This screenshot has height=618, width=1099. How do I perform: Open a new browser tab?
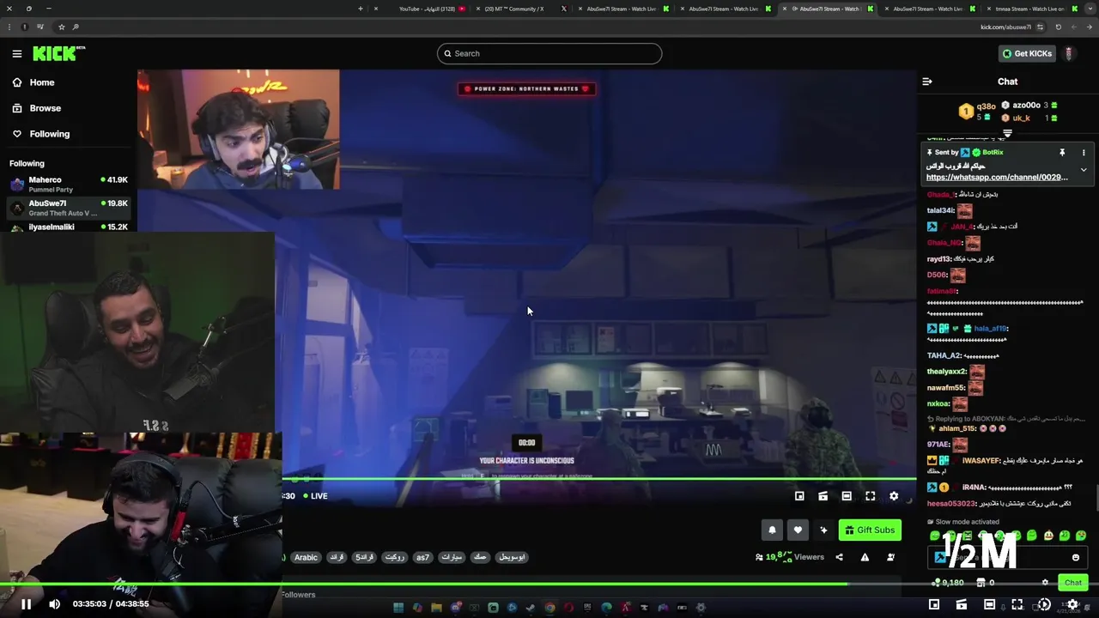click(x=361, y=9)
